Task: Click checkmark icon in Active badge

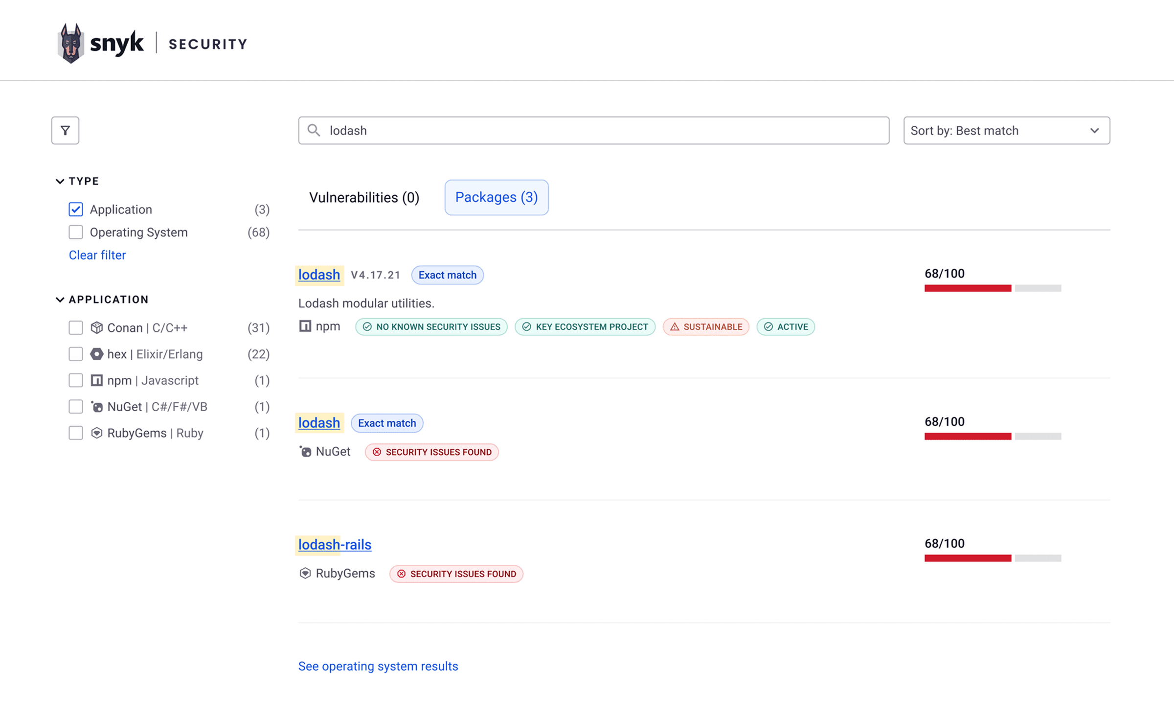Action: coord(768,327)
